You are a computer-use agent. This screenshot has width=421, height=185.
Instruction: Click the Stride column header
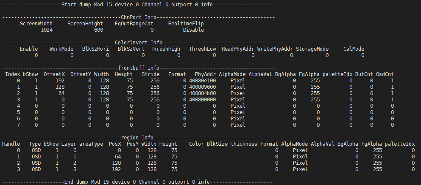151,74
